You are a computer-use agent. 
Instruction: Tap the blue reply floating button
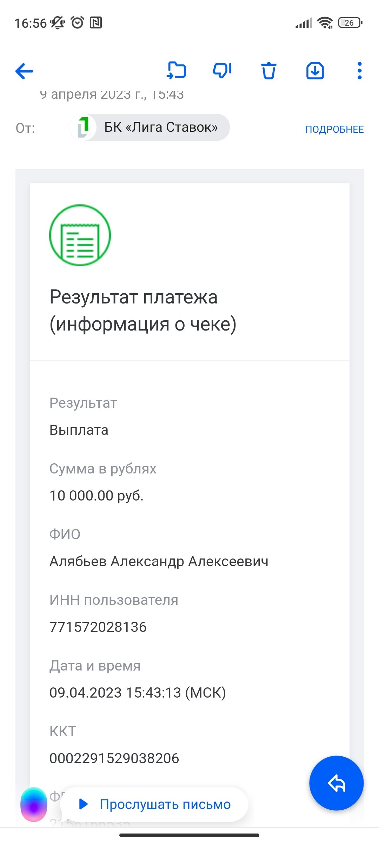pyautogui.click(x=336, y=783)
